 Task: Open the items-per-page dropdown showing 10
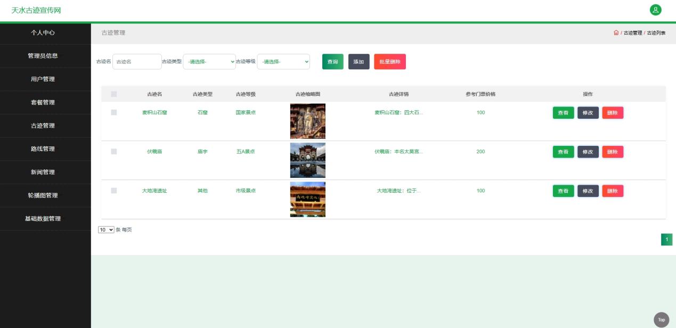tap(106, 229)
